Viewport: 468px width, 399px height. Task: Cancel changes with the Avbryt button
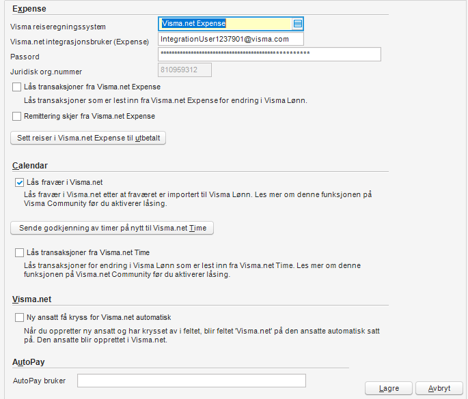tap(439, 388)
